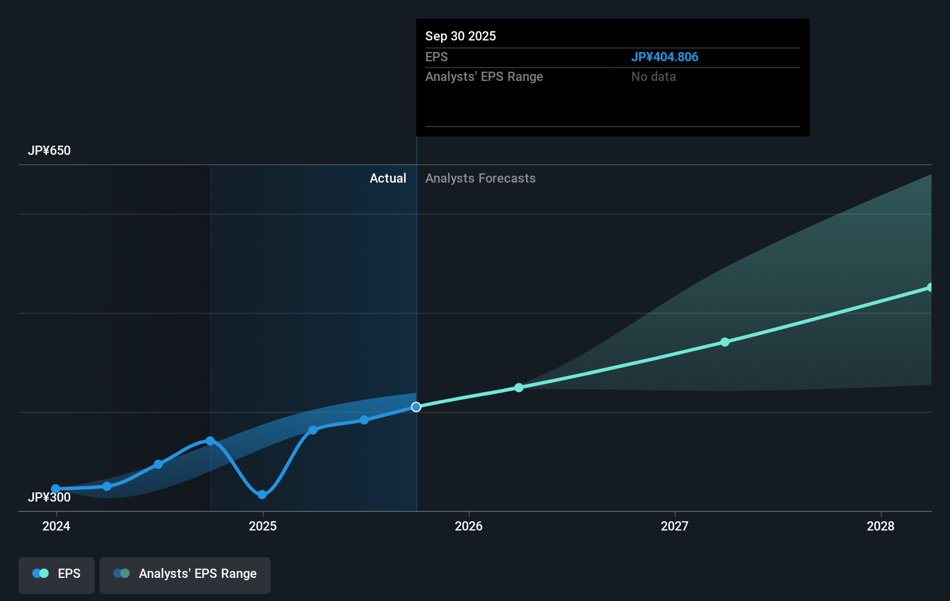Click the green forecast point after 2026
The image size is (950, 601).
(518, 388)
